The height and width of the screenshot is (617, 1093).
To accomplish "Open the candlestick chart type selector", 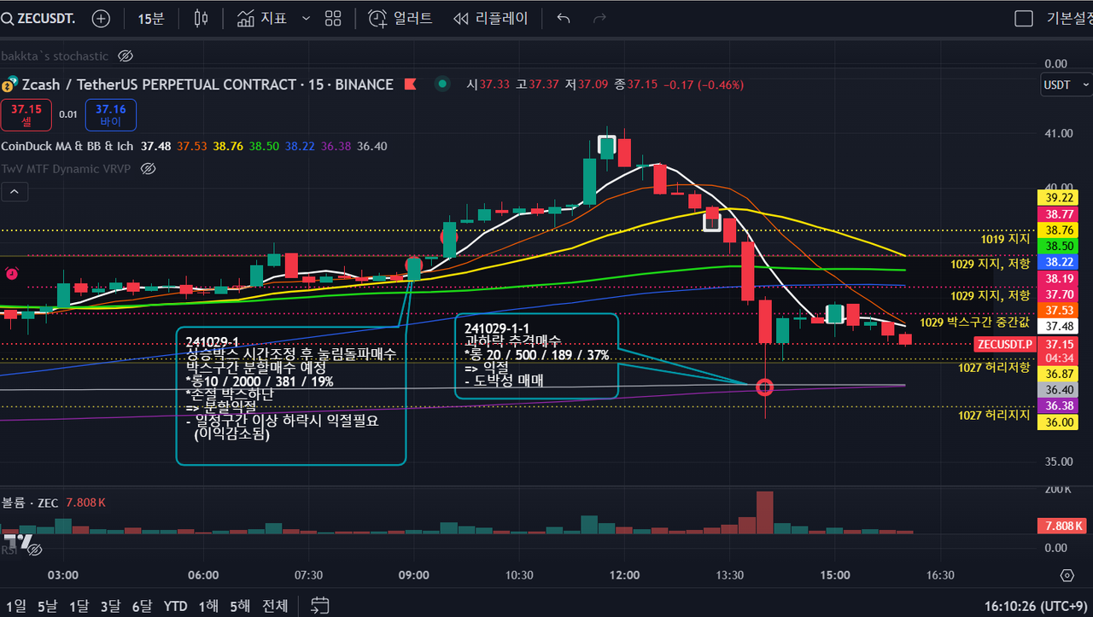I will [x=202, y=18].
